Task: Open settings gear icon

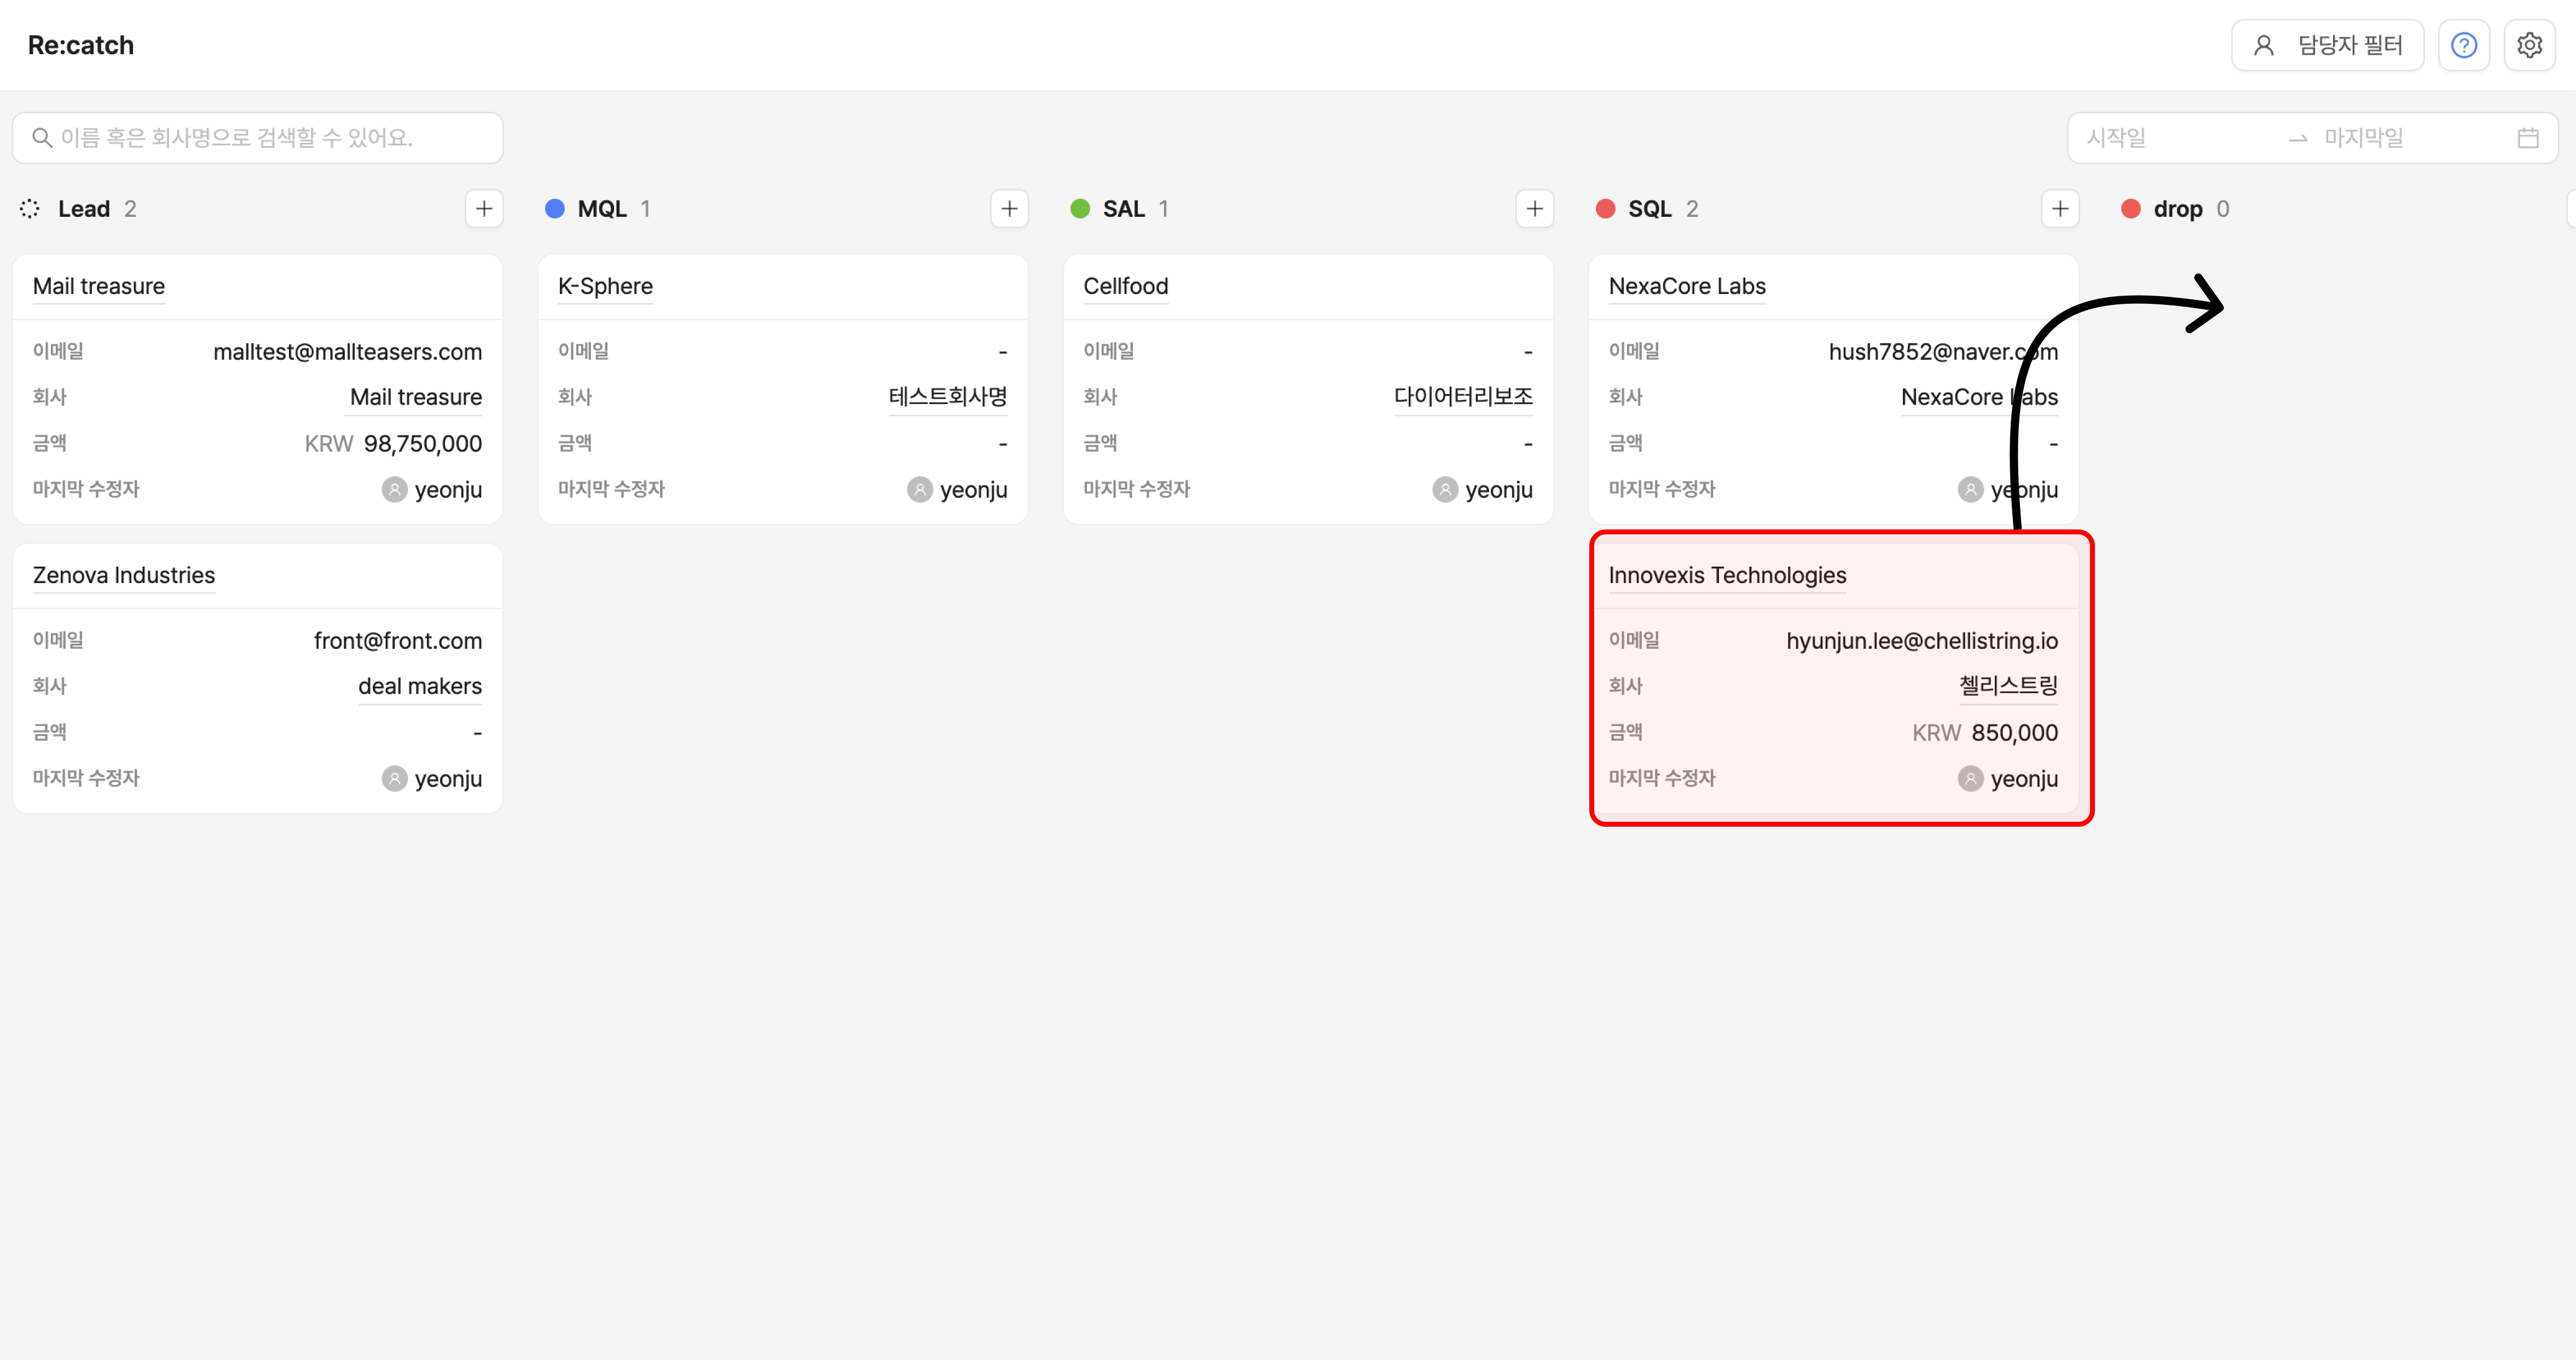Action: coord(2529,45)
